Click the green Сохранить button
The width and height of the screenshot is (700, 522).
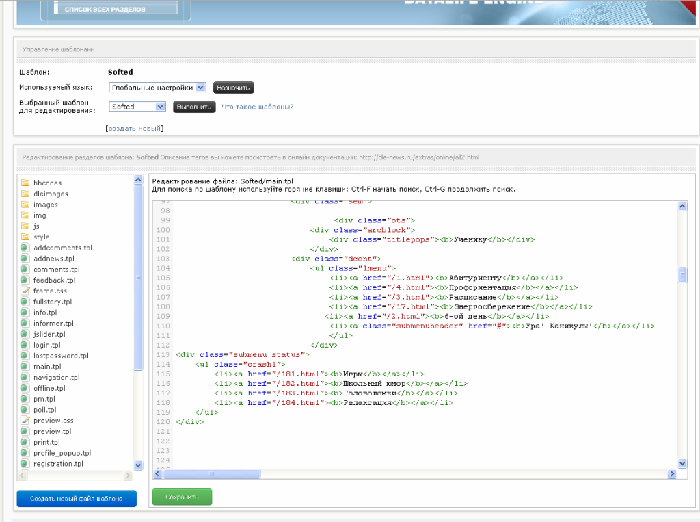click(x=182, y=497)
